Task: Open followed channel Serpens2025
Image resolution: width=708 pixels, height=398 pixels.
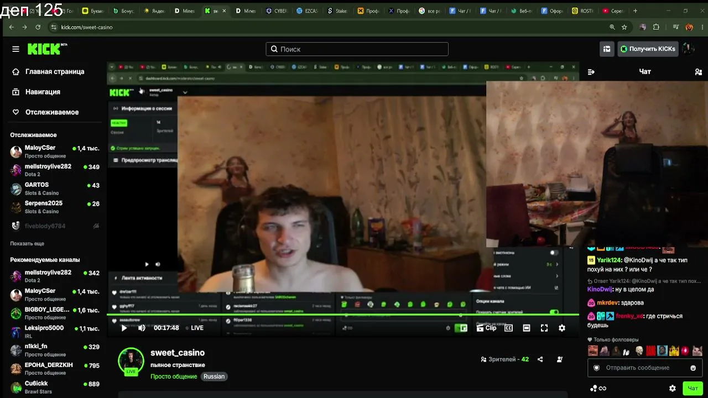Action: point(55,207)
